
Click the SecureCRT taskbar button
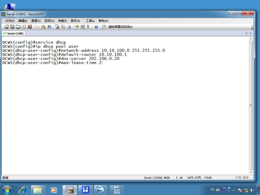pyautogui.click(x=70, y=190)
